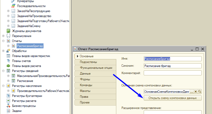Click the Регистры сведений icon
Viewport: 212px width, 114px height.
tap(8, 71)
